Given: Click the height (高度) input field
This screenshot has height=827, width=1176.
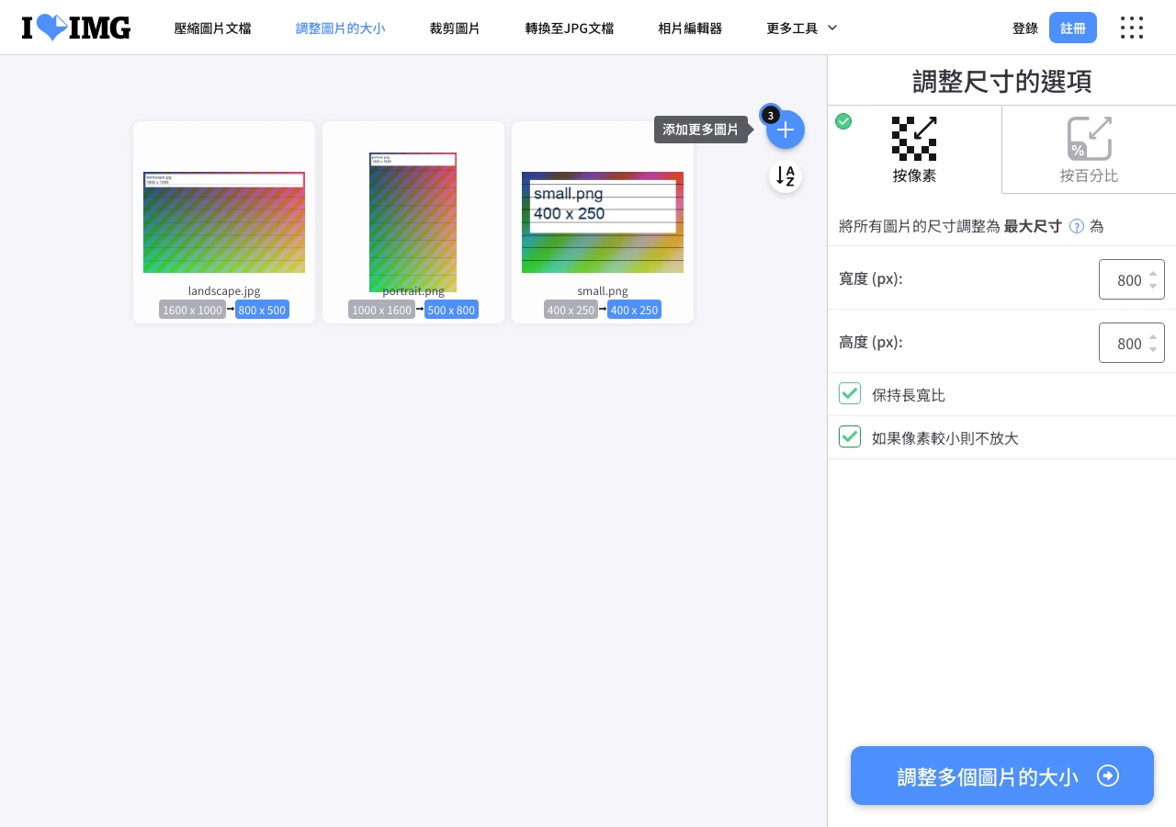Looking at the screenshot, I should pyautogui.click(x=1132, y=343).
